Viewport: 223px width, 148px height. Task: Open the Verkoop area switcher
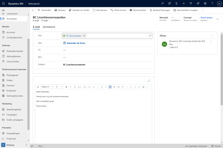tap(14, 145)
